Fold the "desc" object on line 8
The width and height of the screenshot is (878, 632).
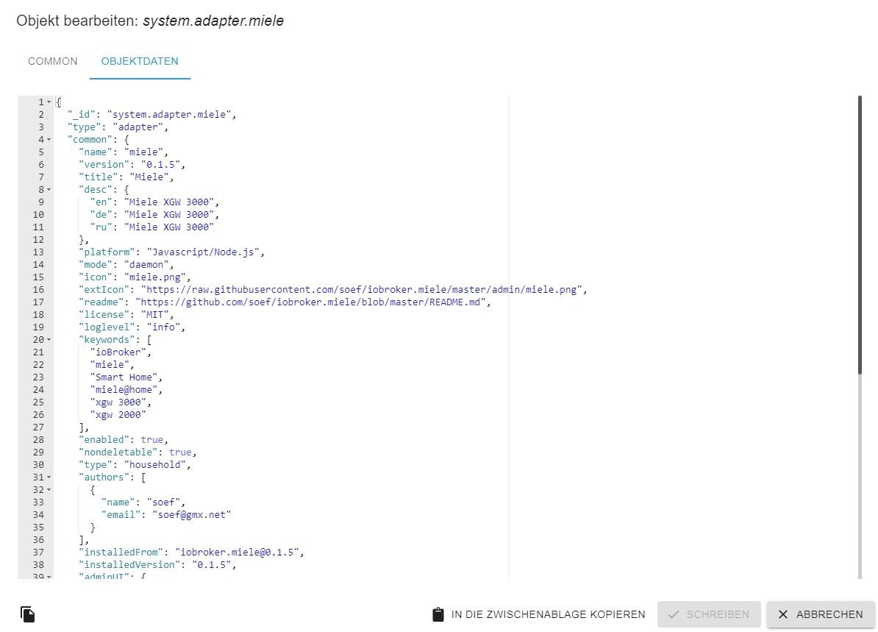pyautogui.click(x=49, y=189)
